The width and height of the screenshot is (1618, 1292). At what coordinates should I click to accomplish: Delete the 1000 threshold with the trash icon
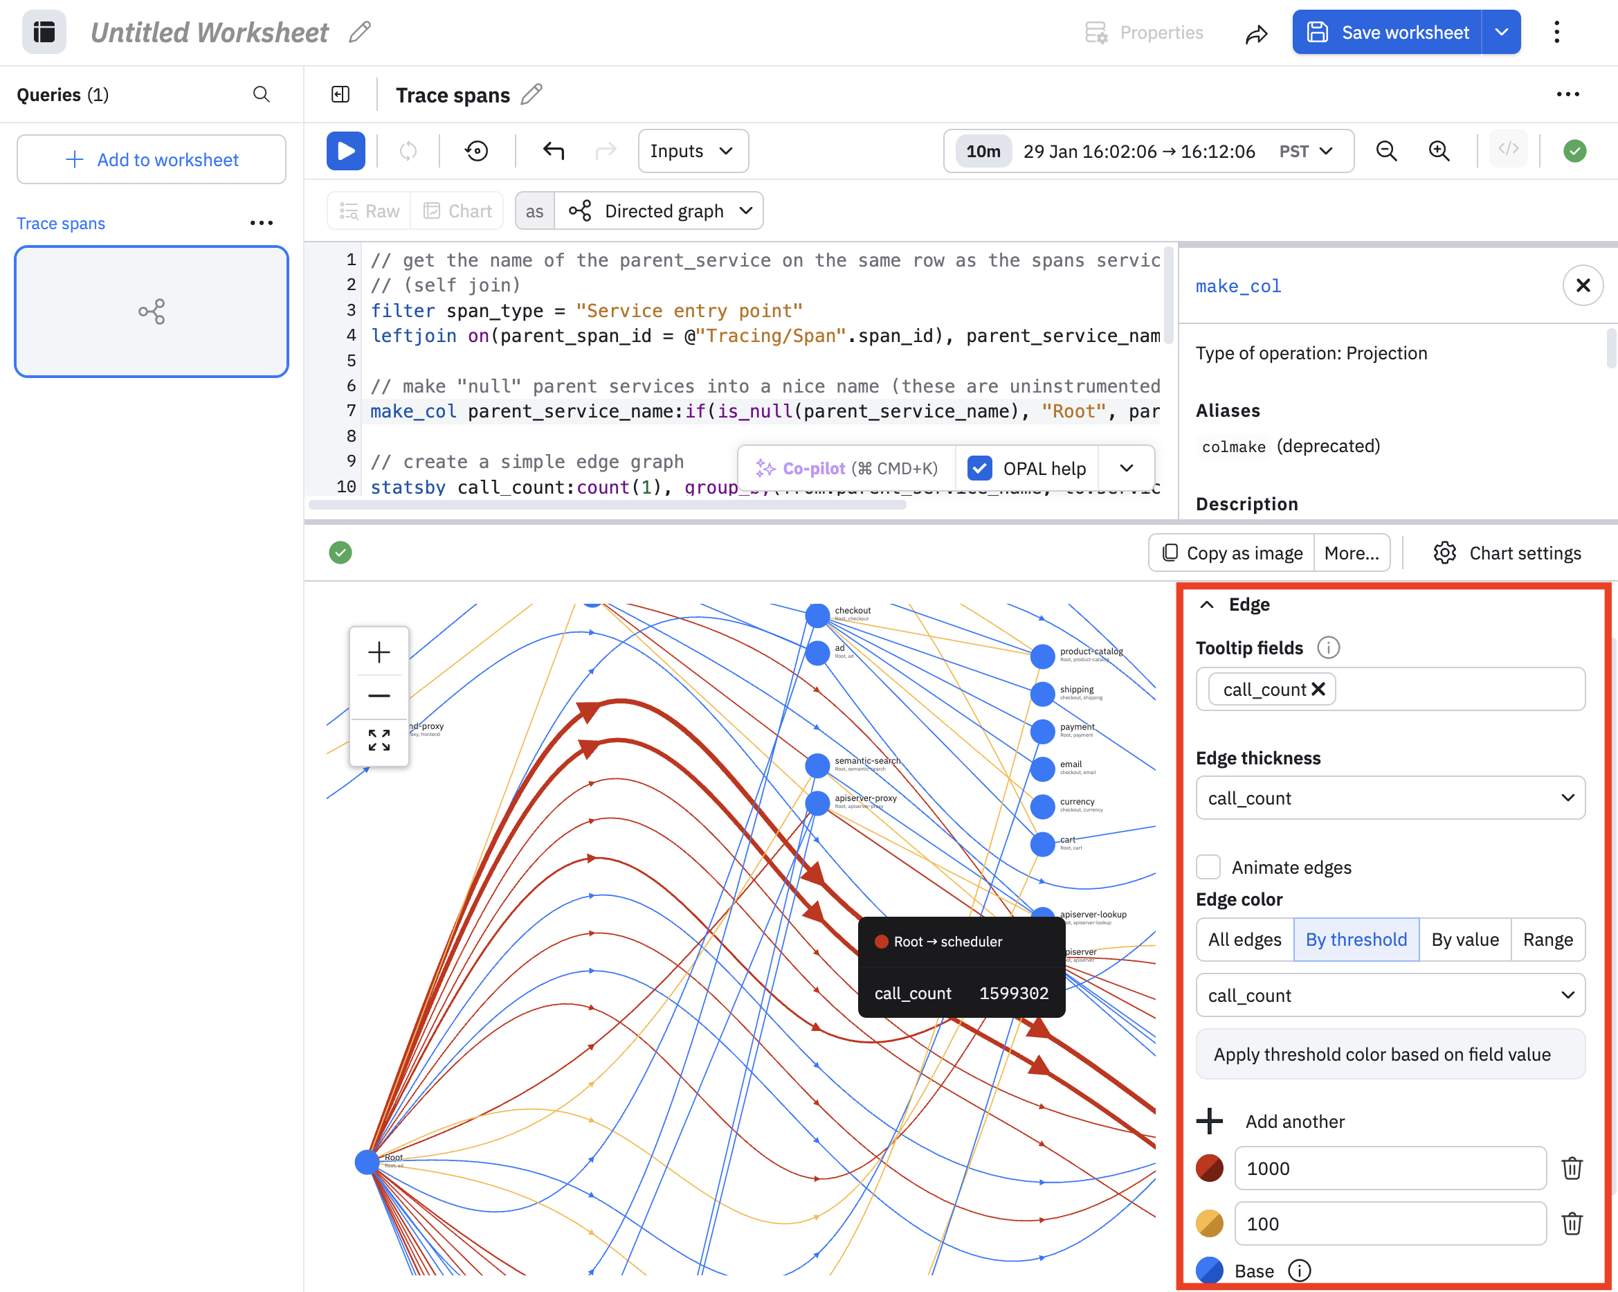(1572, 1168)
